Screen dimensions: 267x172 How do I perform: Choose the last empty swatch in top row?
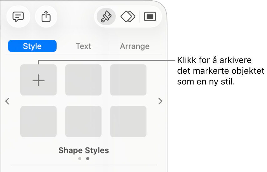coord(128,80)
